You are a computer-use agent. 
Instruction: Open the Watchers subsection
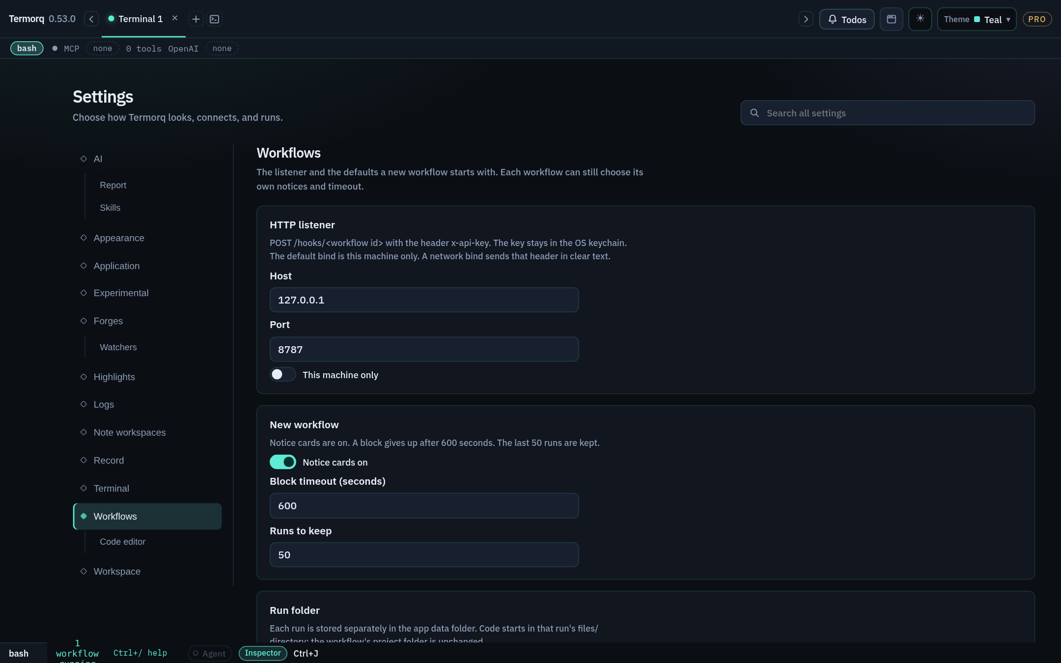[118, 347]
